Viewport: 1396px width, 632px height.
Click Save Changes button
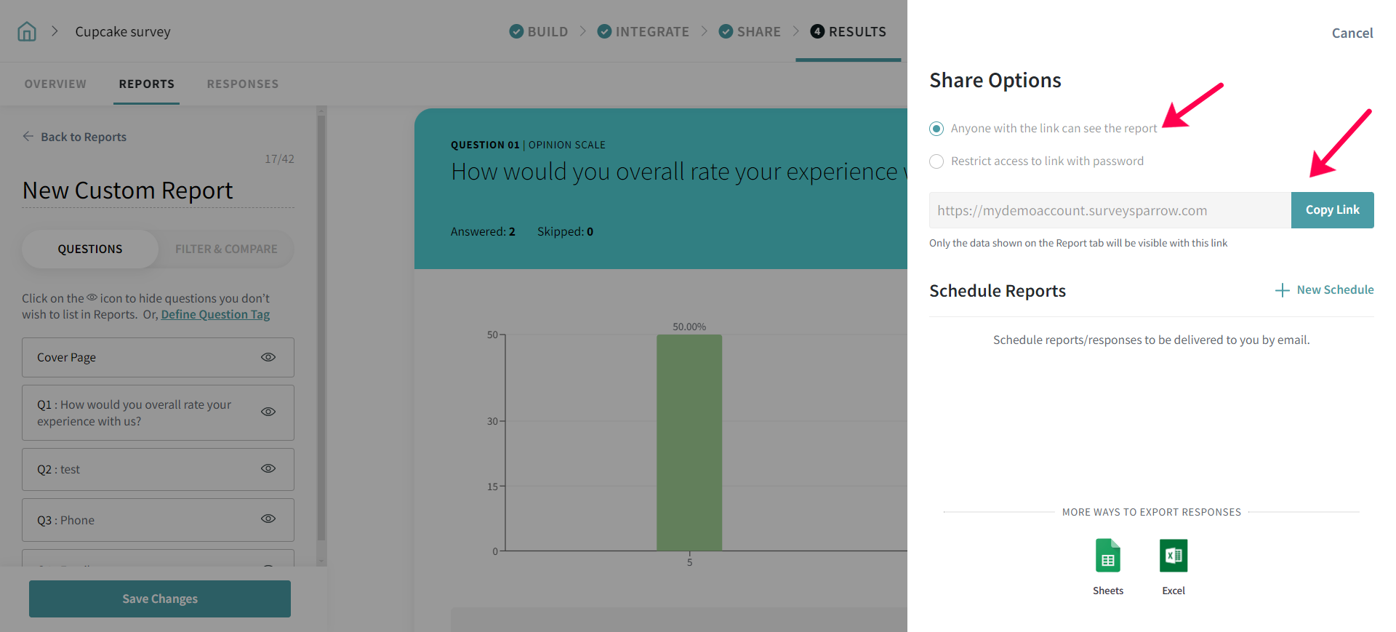point(160,599)
